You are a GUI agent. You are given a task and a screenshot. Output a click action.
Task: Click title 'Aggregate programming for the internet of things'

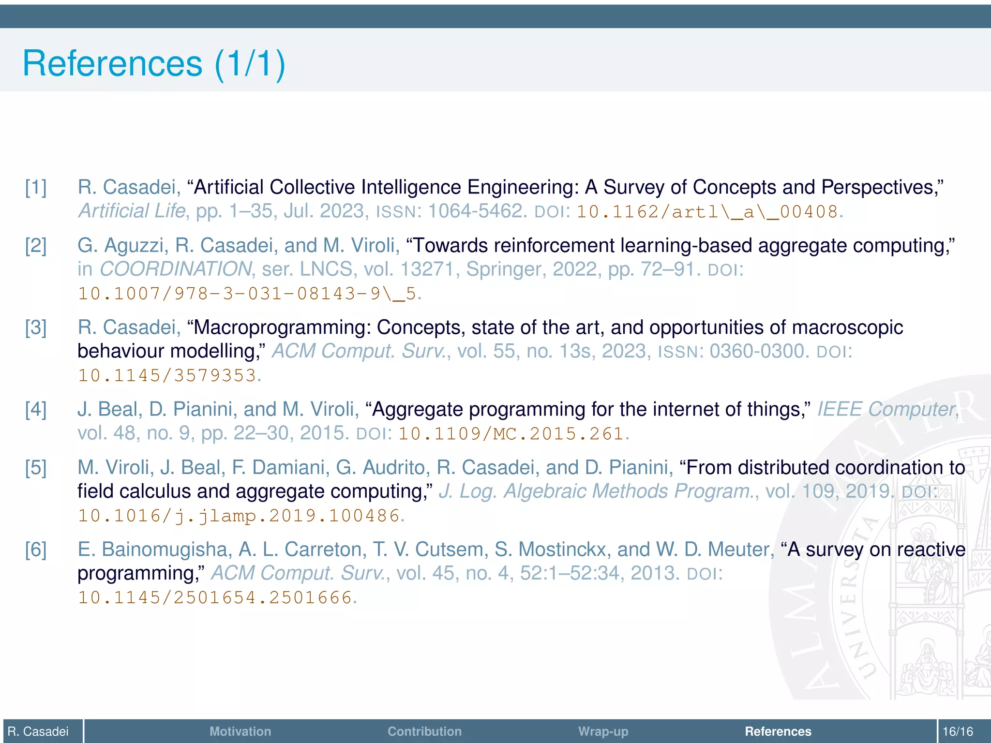coord(588,409)
